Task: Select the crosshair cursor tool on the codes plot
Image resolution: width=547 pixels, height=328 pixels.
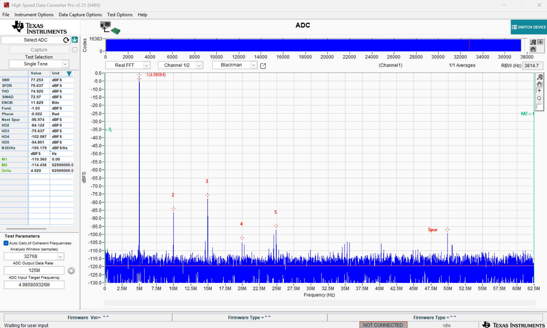Action: [541, 42]
